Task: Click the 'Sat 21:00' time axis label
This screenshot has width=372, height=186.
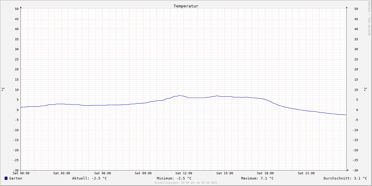Action: (306, 173)
